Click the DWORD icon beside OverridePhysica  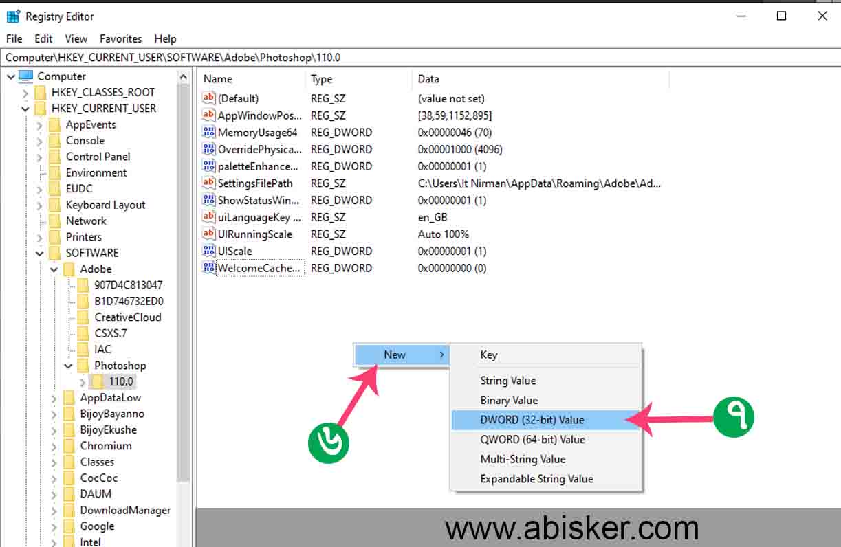pyautogui.click(x=209, y=149)
